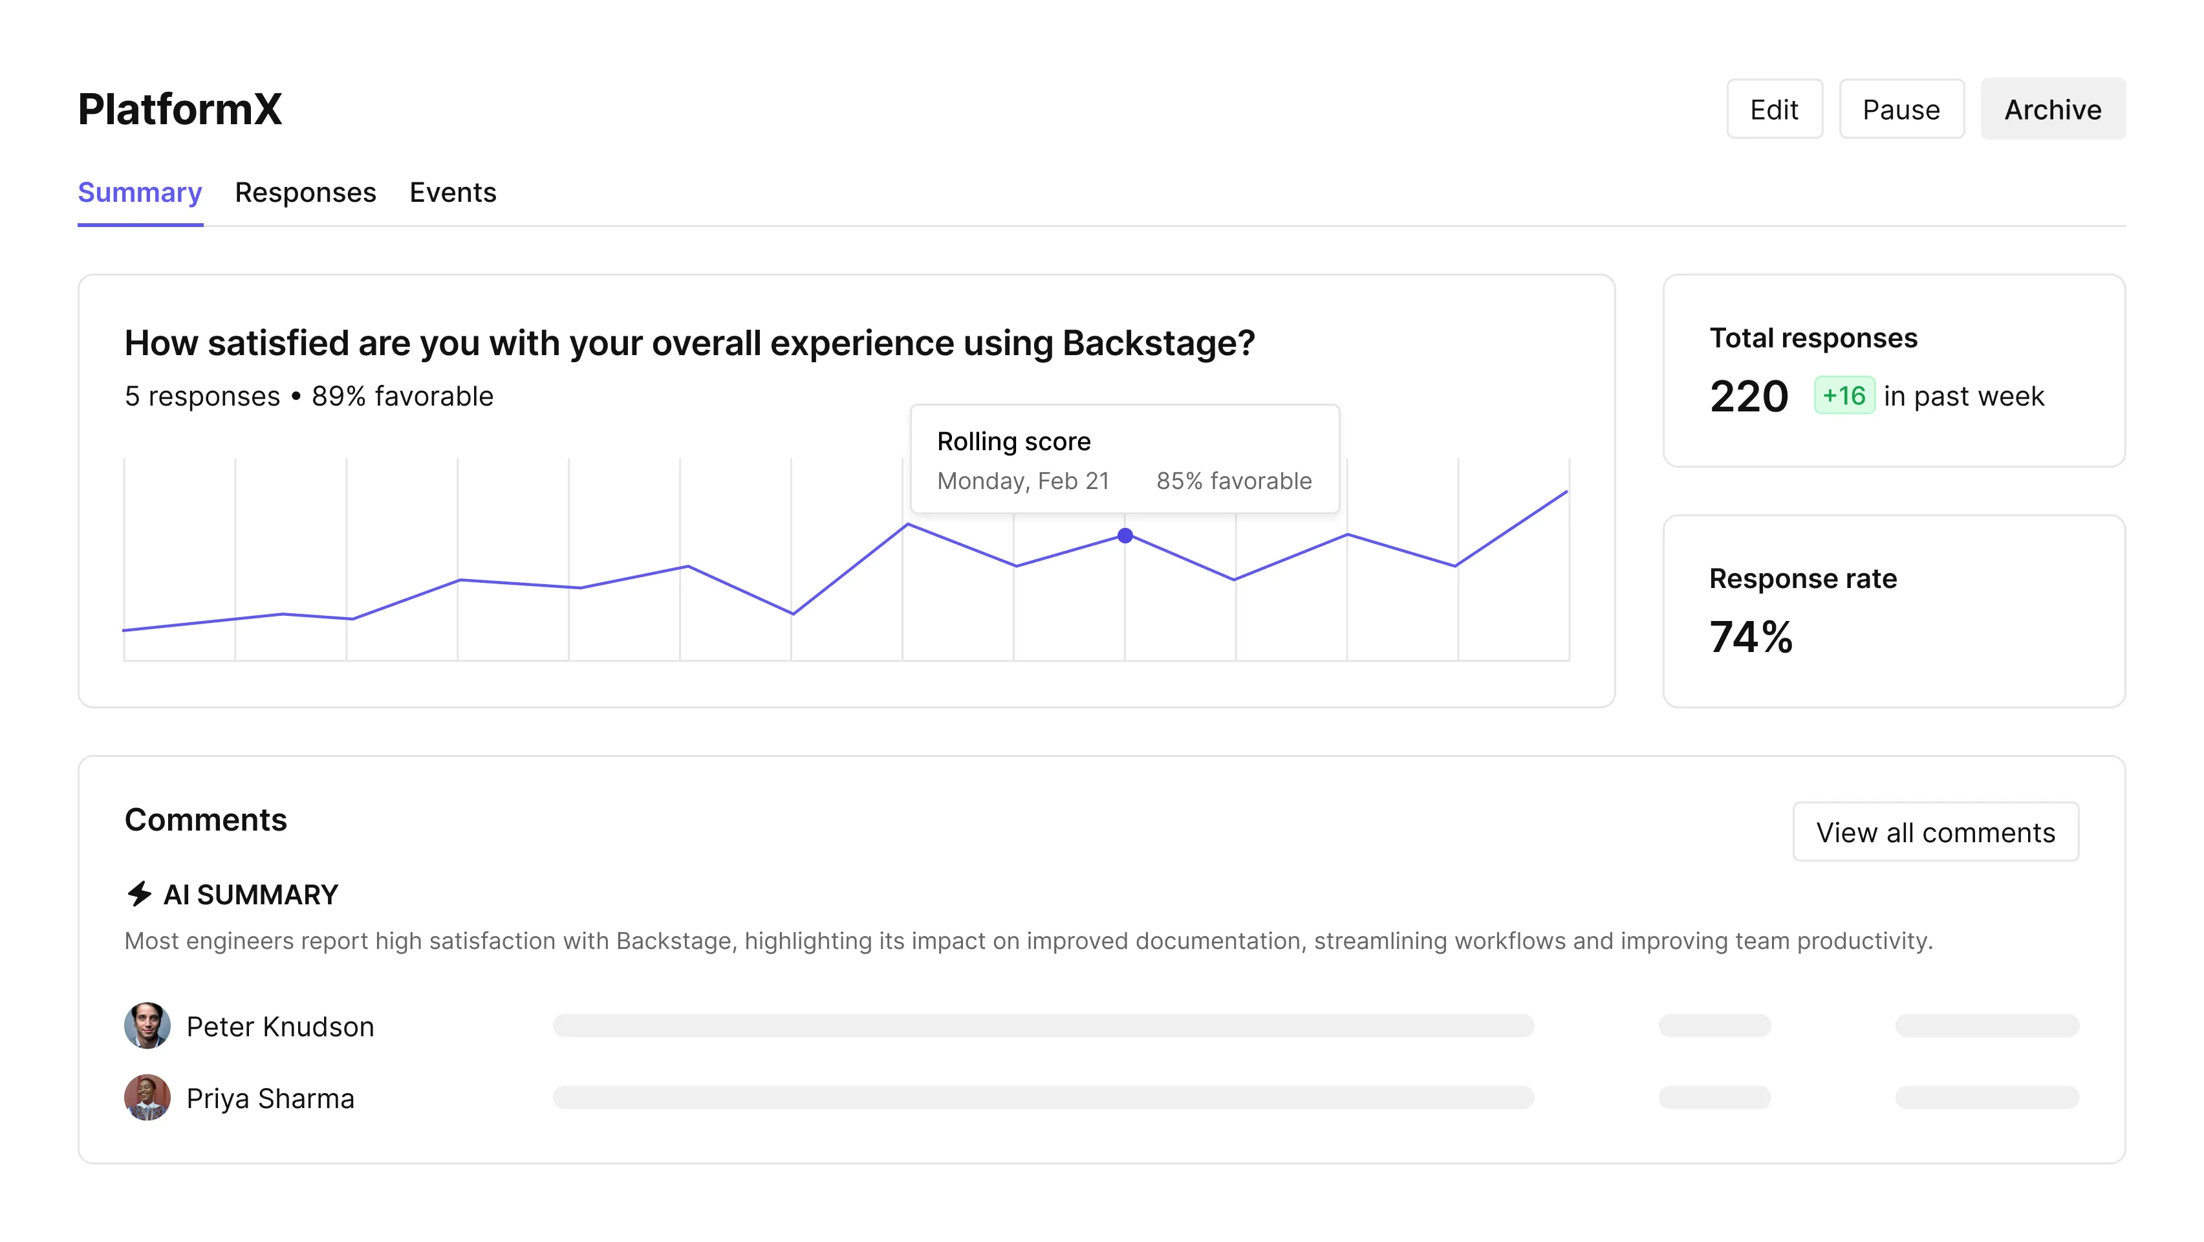Open the Events tab
Viewport: 2204px width, 1242px height.
click(x=453, y=193)
